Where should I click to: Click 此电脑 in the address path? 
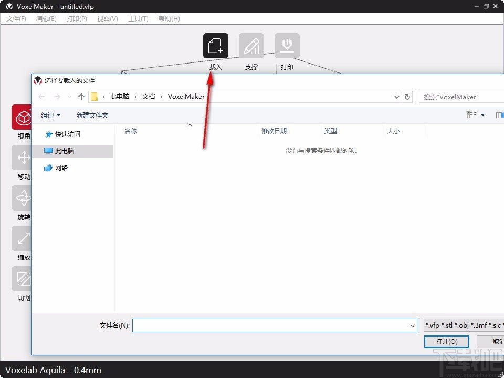120,97
